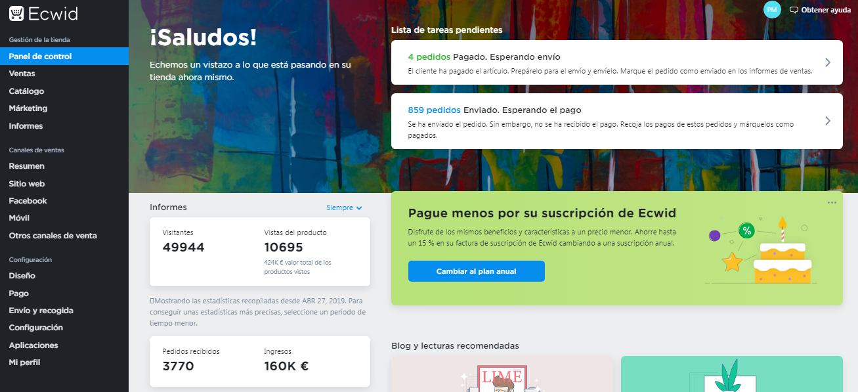Expand the Siempre period dropdown
858x392 pixels.
pos(344,207)
